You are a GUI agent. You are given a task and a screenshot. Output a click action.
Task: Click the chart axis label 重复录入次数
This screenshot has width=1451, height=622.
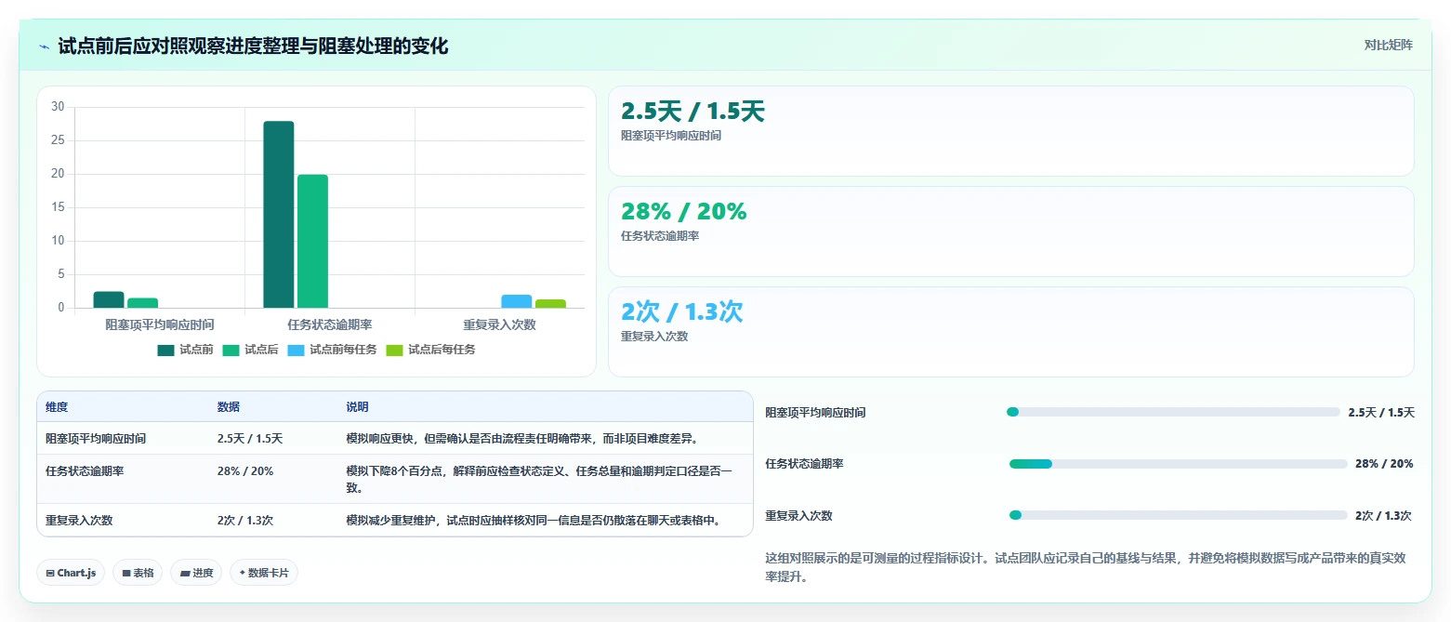point(500,324)
